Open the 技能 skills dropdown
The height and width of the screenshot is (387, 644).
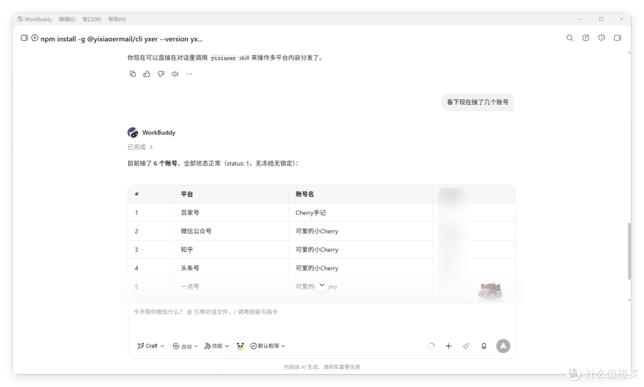point(217,346)
